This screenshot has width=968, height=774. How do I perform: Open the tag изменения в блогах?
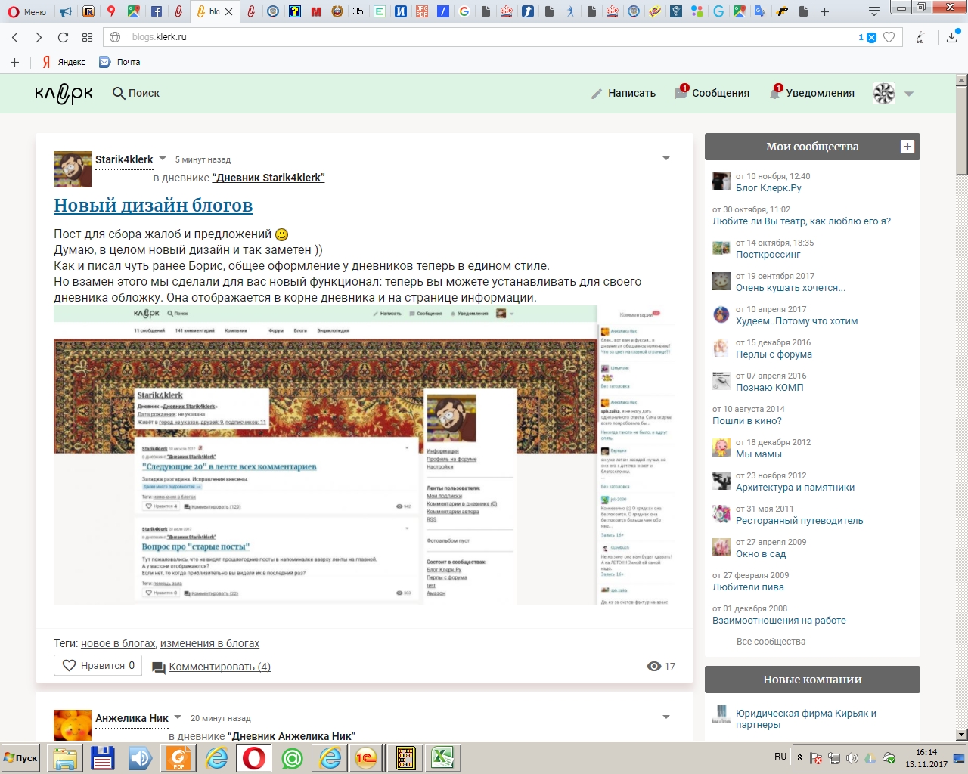tap(209, 643)
